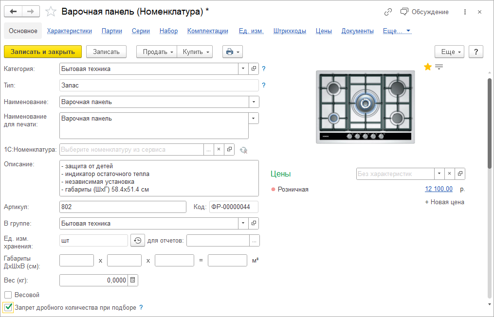Click the back navigation arrow

[13, 12]
